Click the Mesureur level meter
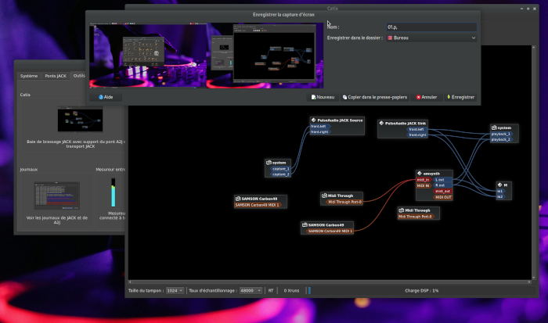 tap(114, 192)
